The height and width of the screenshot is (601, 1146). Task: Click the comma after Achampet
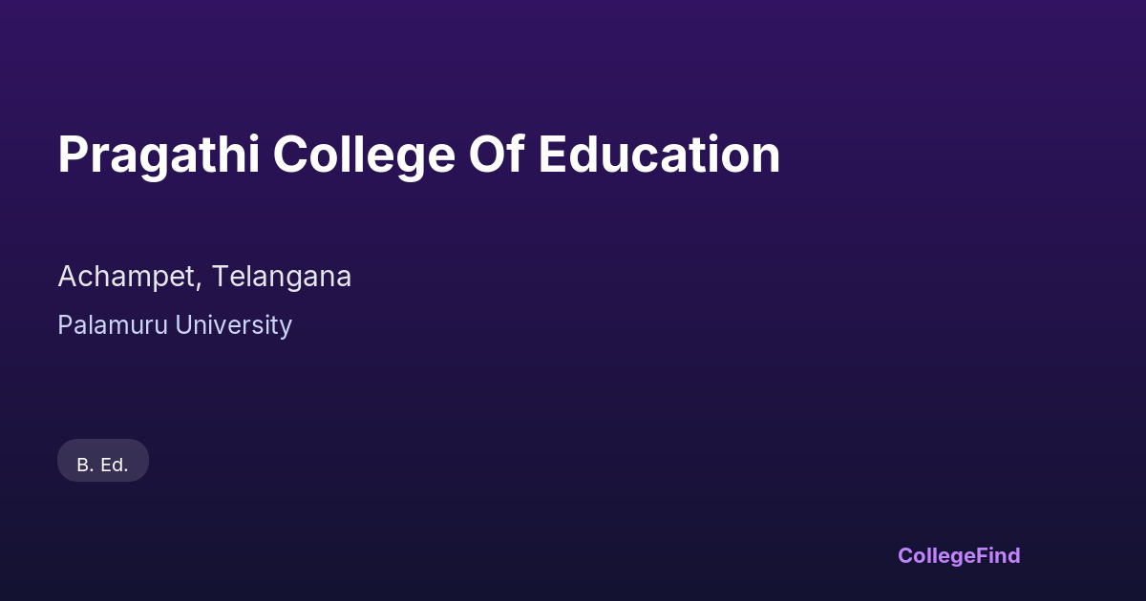202,284
